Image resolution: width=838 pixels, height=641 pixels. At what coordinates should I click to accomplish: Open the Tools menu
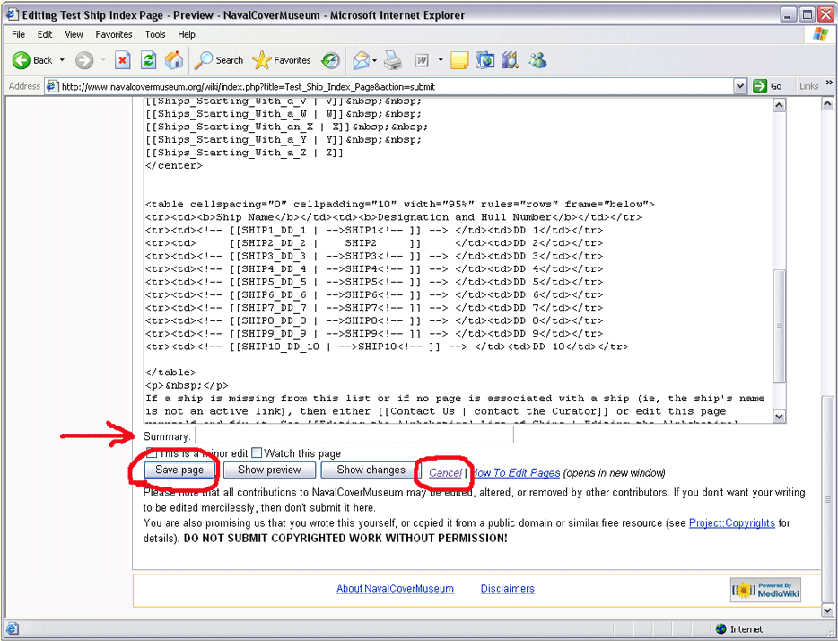[x=155, y=34]
